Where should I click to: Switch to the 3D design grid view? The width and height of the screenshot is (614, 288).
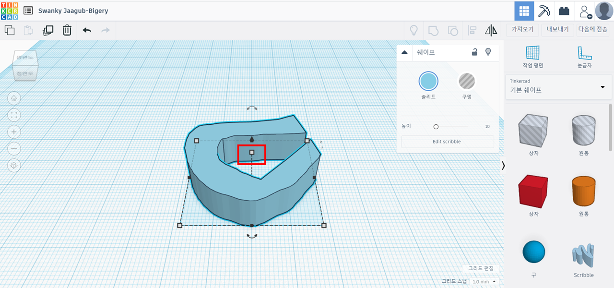point(524,11)
